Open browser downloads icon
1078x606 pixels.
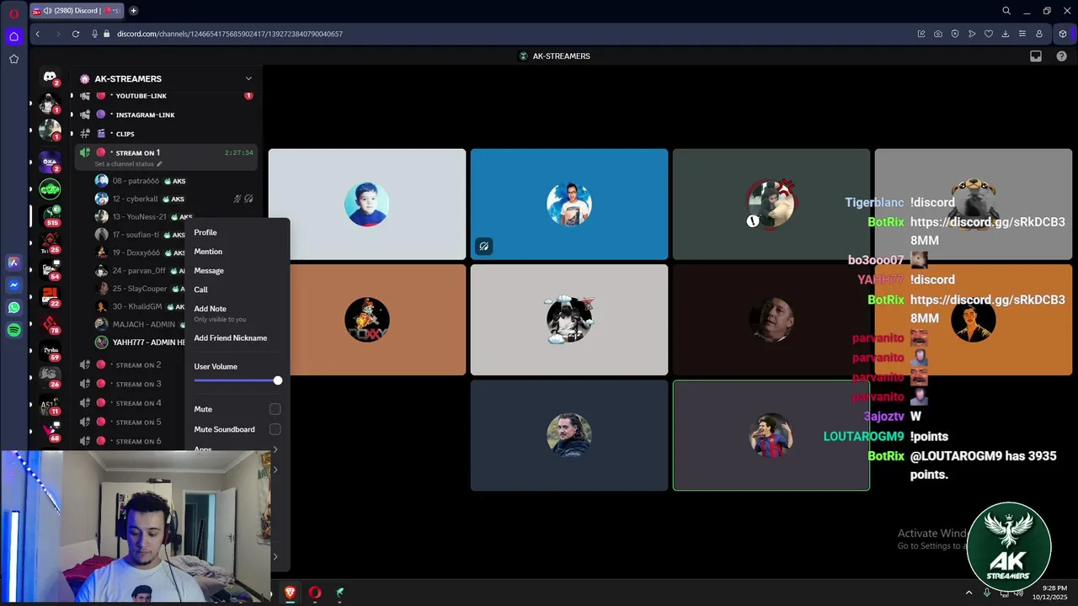pyautogui.click(x=1006, y=34)
